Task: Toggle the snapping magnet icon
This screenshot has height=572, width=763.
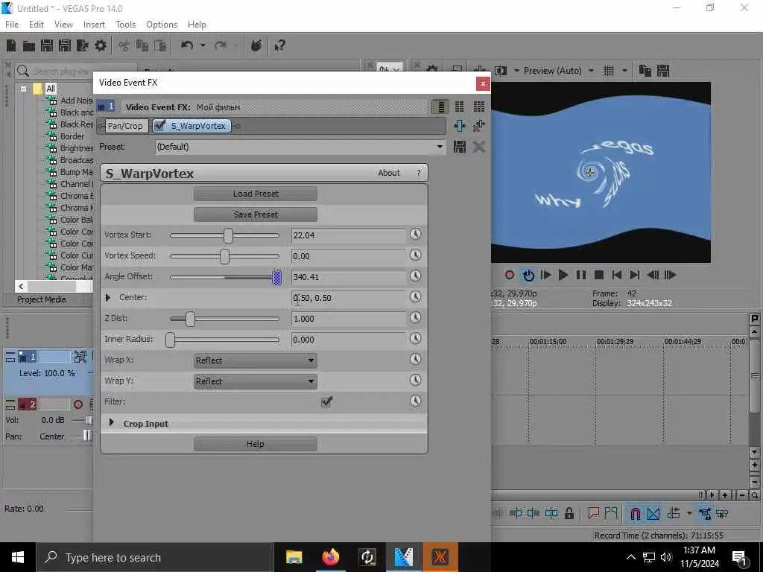Action: pos(635,514)
